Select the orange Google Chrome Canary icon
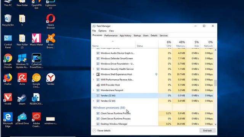 (x=37, y=80)
